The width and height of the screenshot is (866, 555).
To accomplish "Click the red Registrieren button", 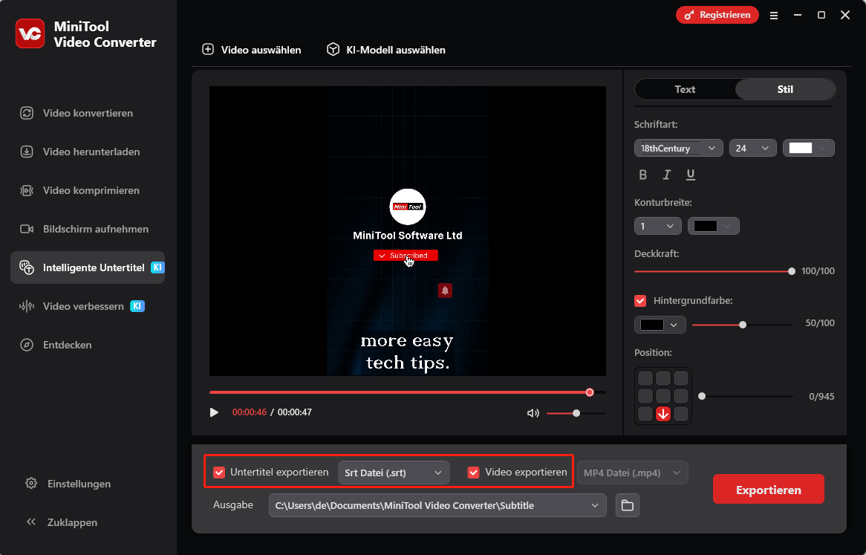I will [717, 15].
